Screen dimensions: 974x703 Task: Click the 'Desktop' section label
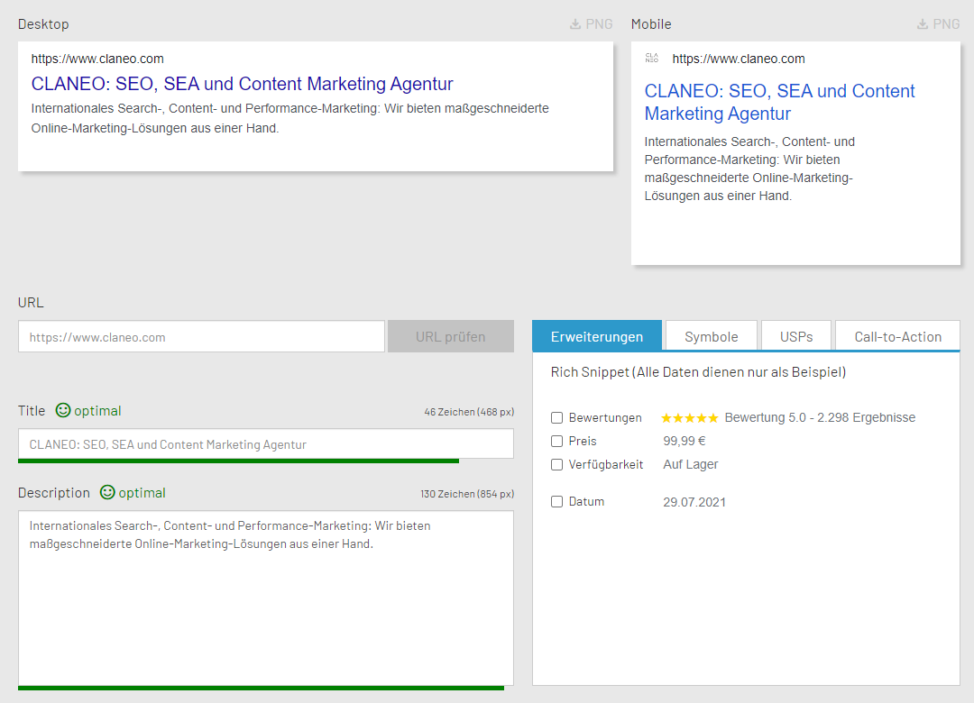click(x=43, y=24)
